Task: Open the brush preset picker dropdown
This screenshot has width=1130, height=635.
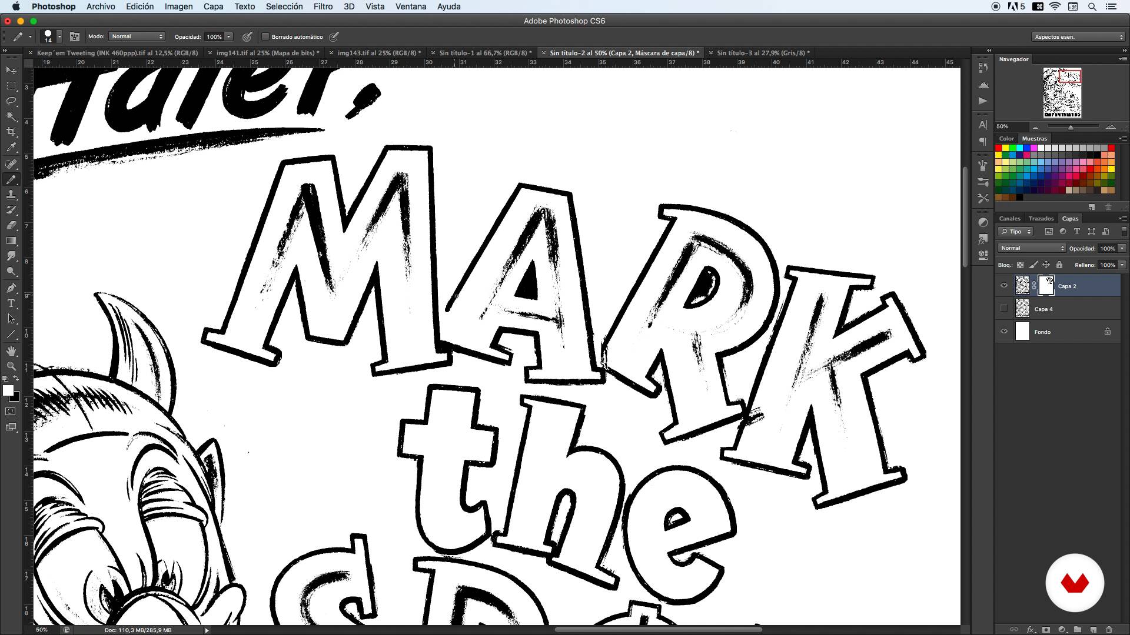Action: pyautogui.click(x=59, y=36)
